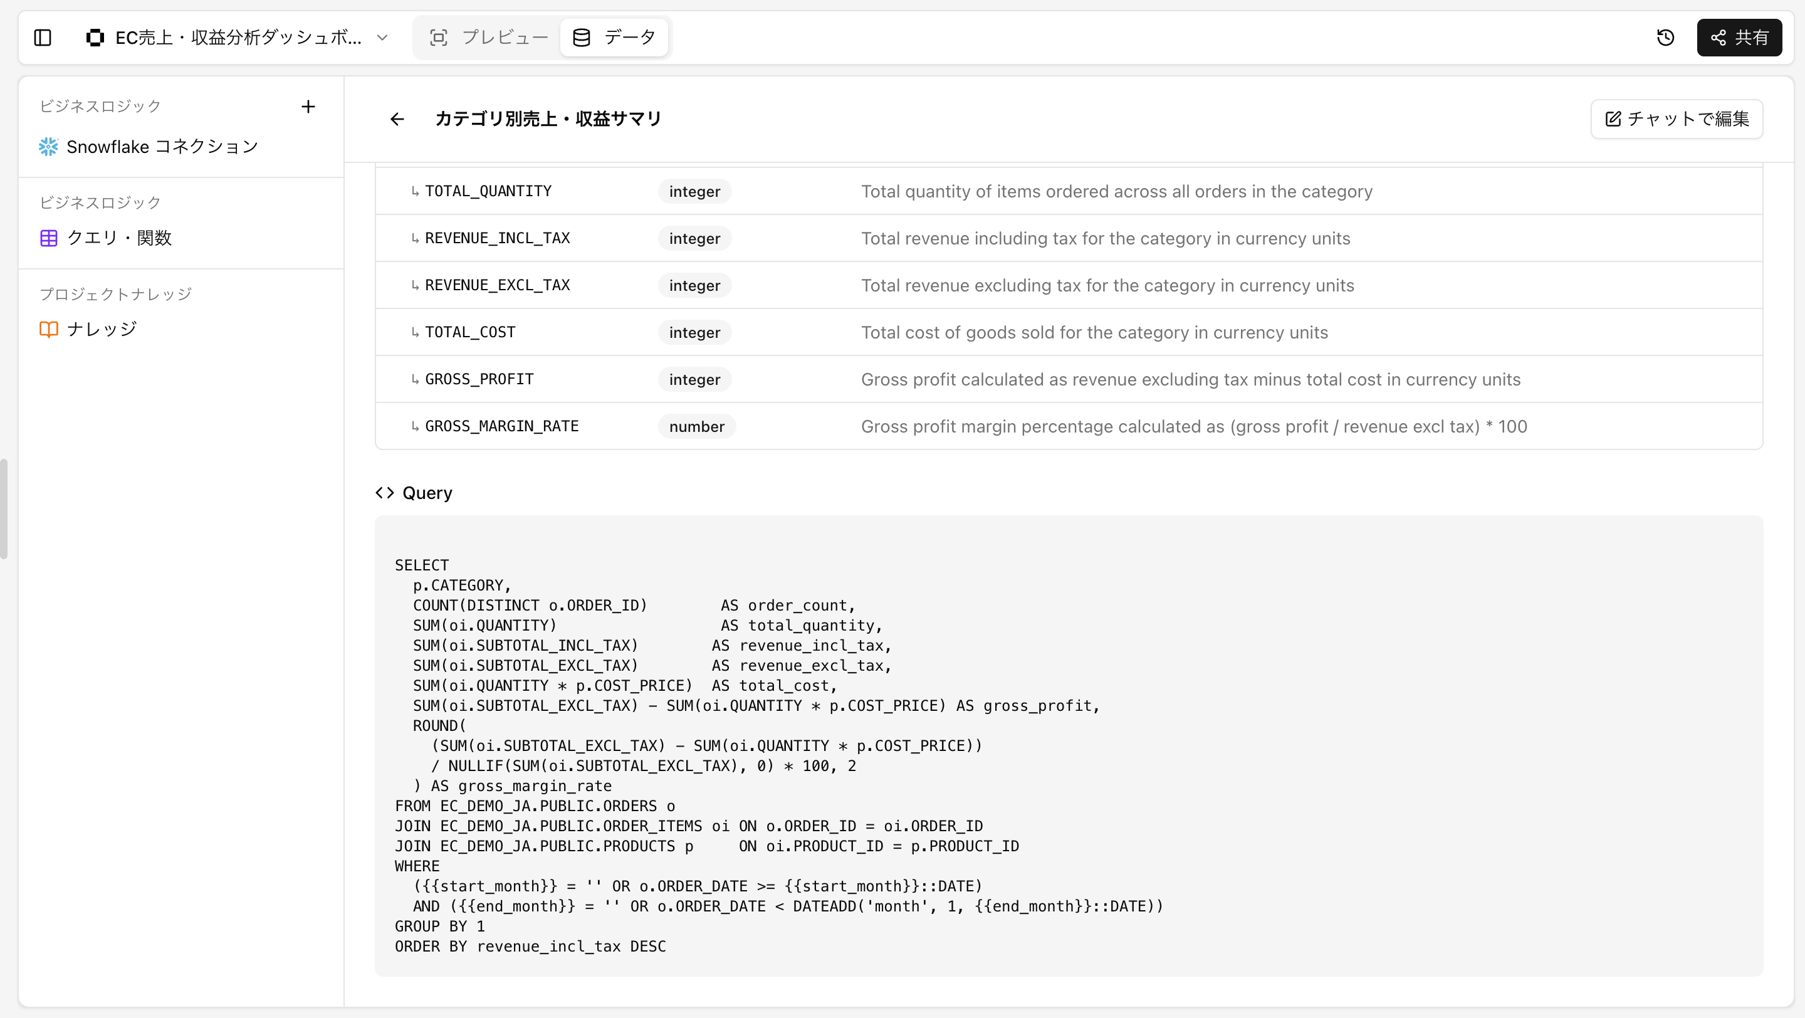The height and width of the screenshot is (1018, 1805).
Task: Click the scrollbar handle on the left edge
Action: click(4, 508)
